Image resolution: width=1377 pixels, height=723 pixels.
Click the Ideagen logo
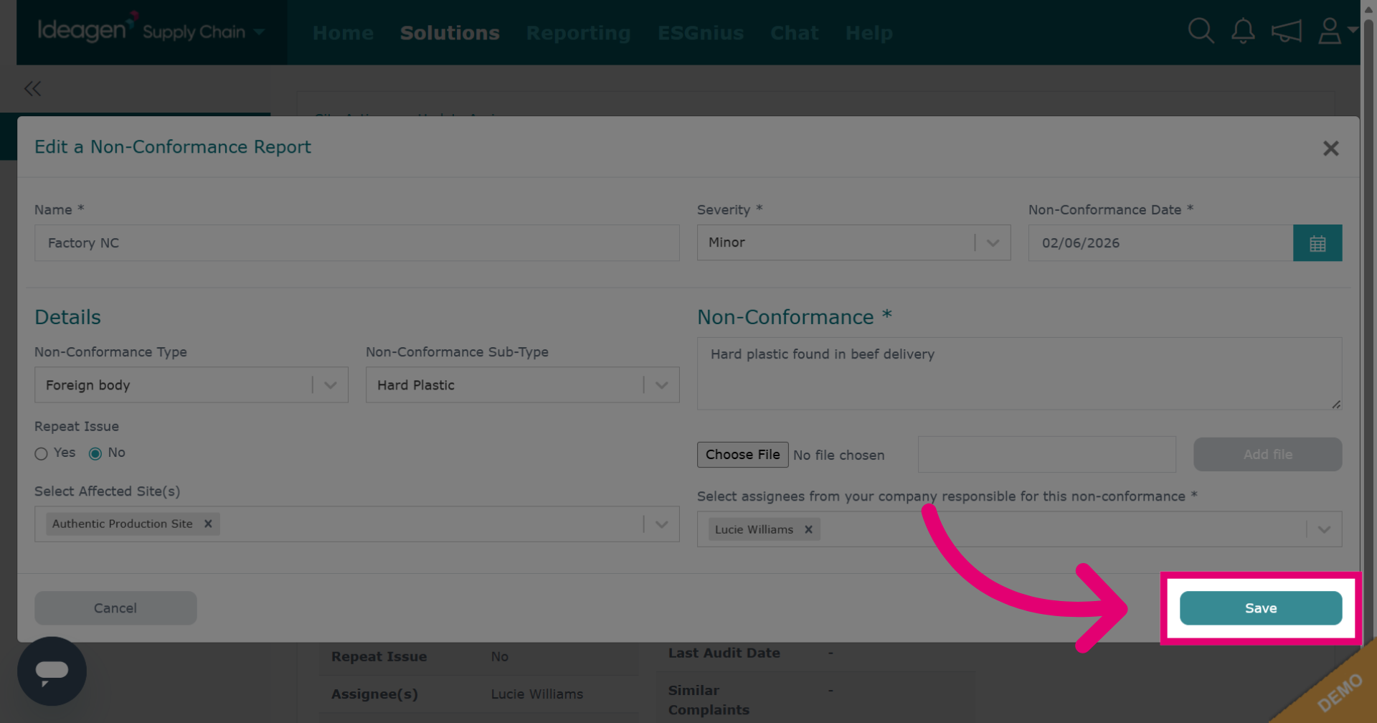86,29
